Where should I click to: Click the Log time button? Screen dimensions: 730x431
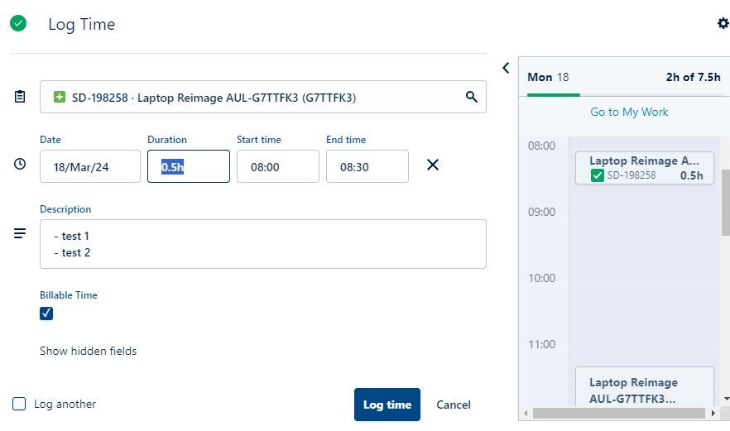click(387, 405)
